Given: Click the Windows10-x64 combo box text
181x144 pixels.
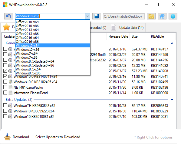Looking at the screenshot, I should pos(28,16).
